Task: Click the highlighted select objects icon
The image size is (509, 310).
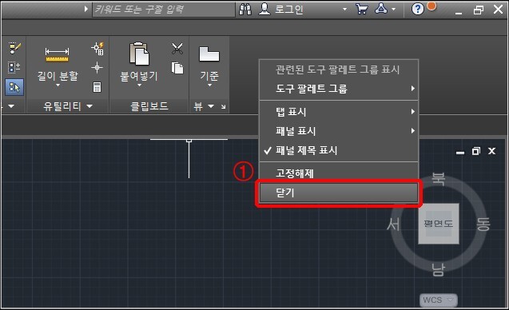Action: pyautogui.click(x=14, y=87)
